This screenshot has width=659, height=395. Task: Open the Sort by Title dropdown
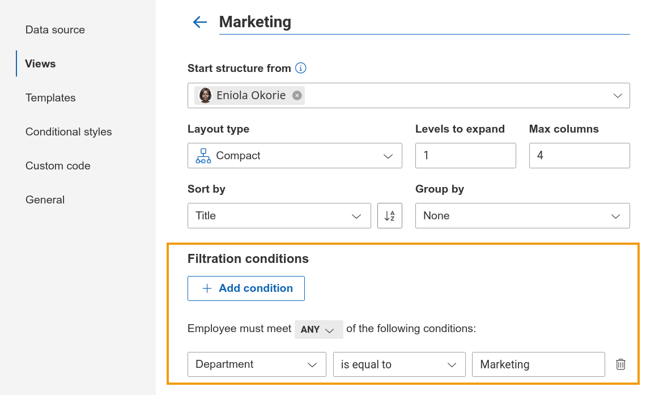279,215
